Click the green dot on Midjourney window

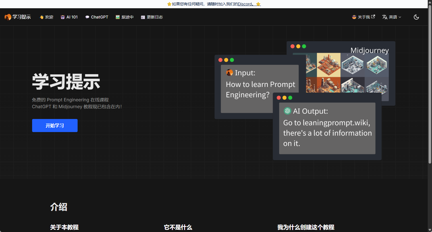tap(304, 46)
